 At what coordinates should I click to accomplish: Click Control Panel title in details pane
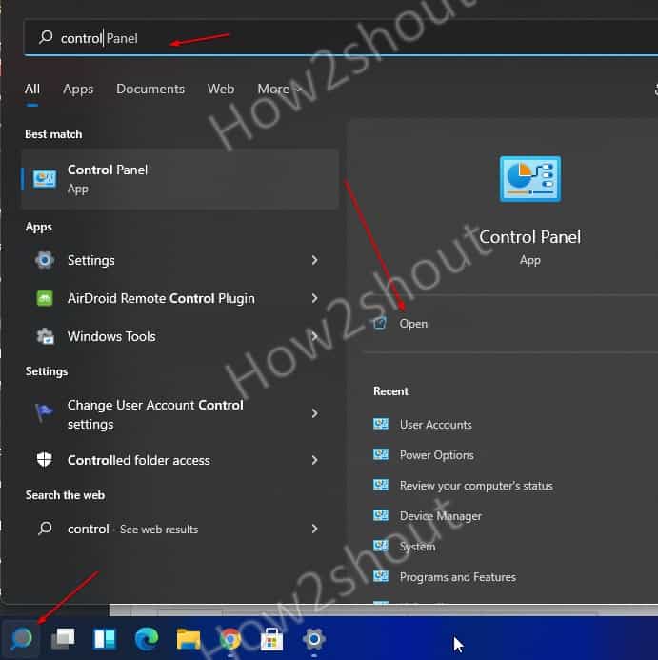[530, 237]
